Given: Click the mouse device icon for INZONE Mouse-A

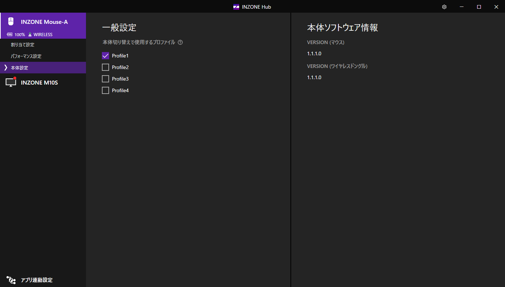Looking at the screenshot, I should point(11,22).
